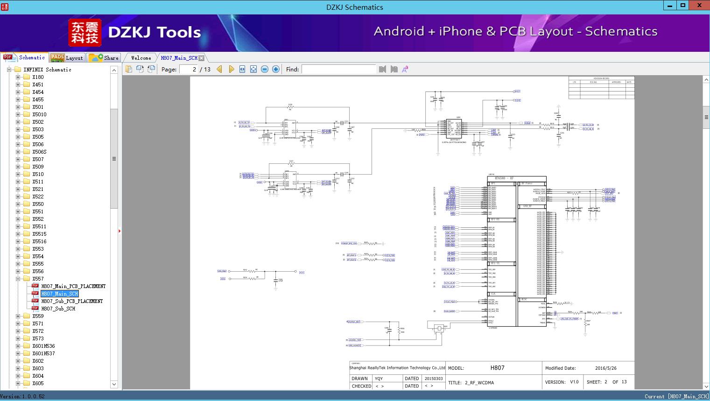Switch to the Welcome document tab

141,58
